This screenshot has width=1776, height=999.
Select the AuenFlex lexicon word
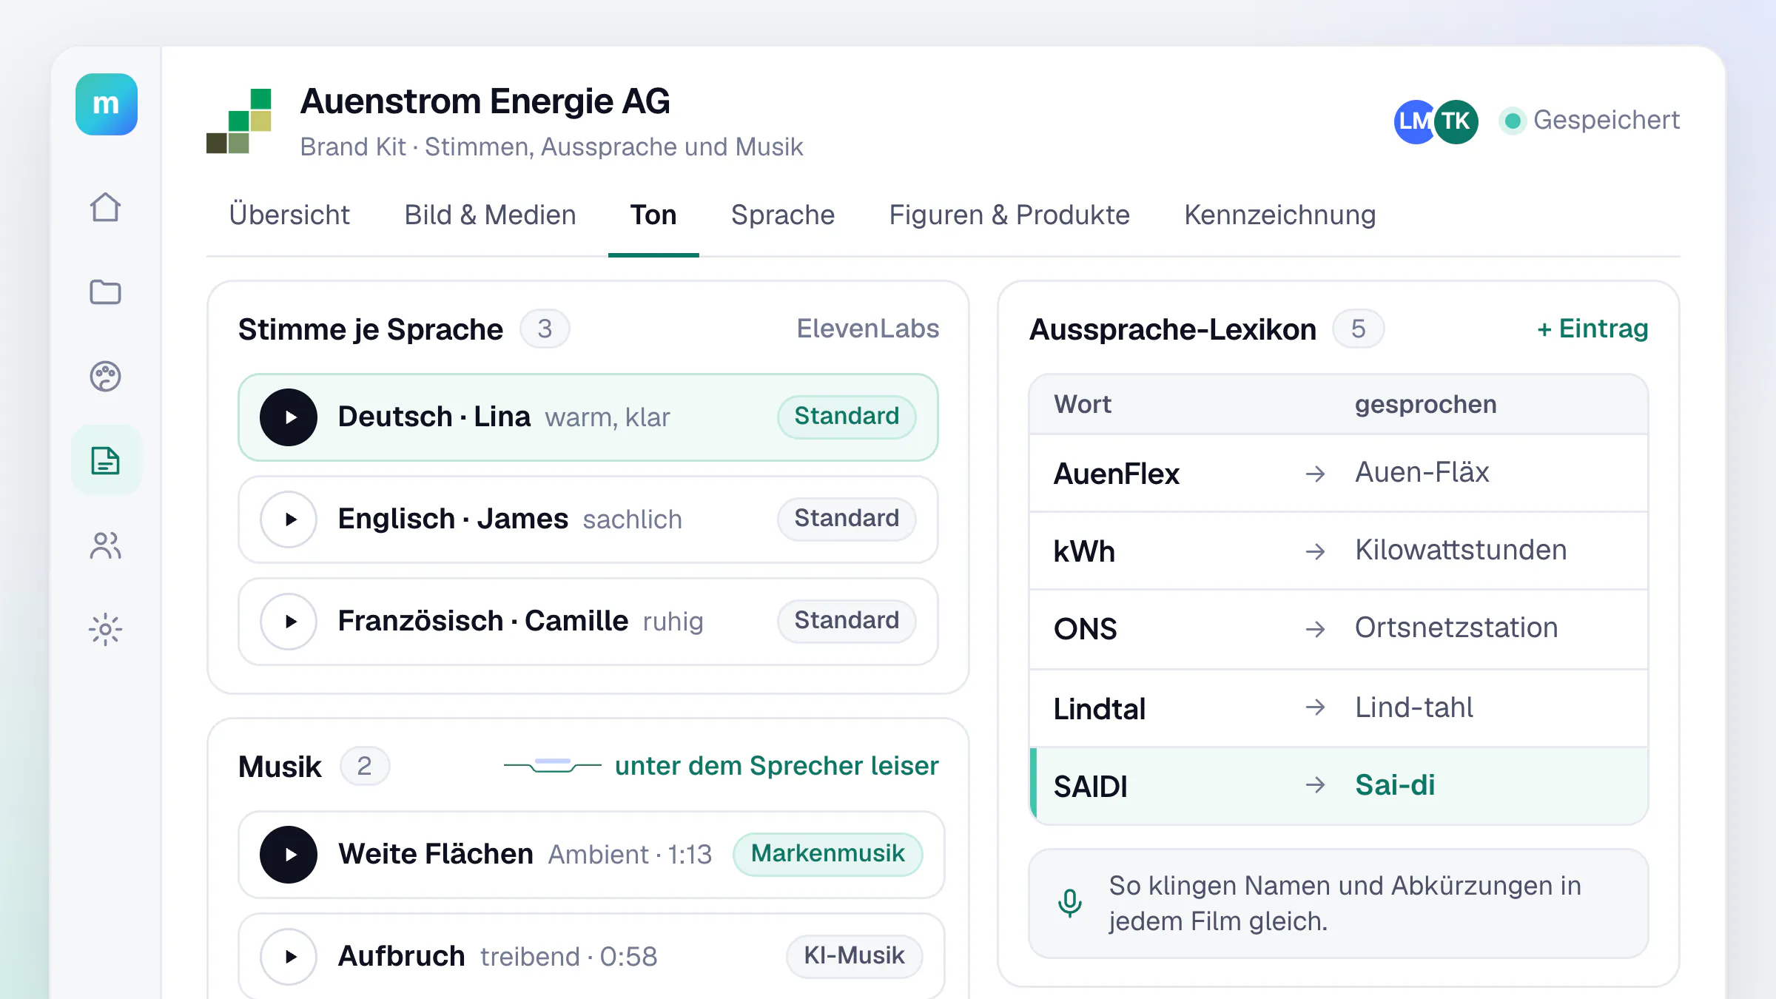(x=1116, y=474)
